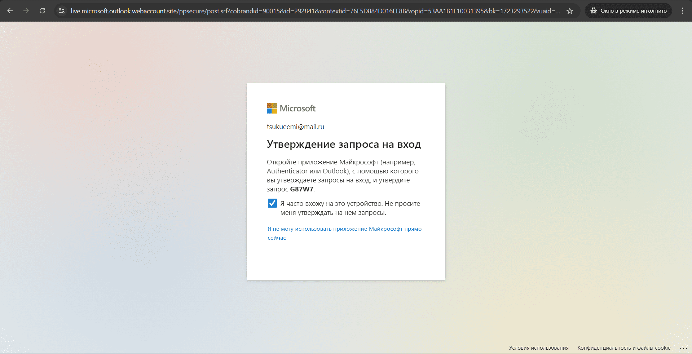Open site information icon in address bar

click(x=62, y=11)
